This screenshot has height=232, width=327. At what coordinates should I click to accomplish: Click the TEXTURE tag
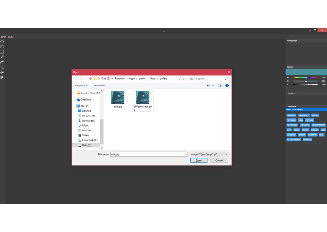305,125
